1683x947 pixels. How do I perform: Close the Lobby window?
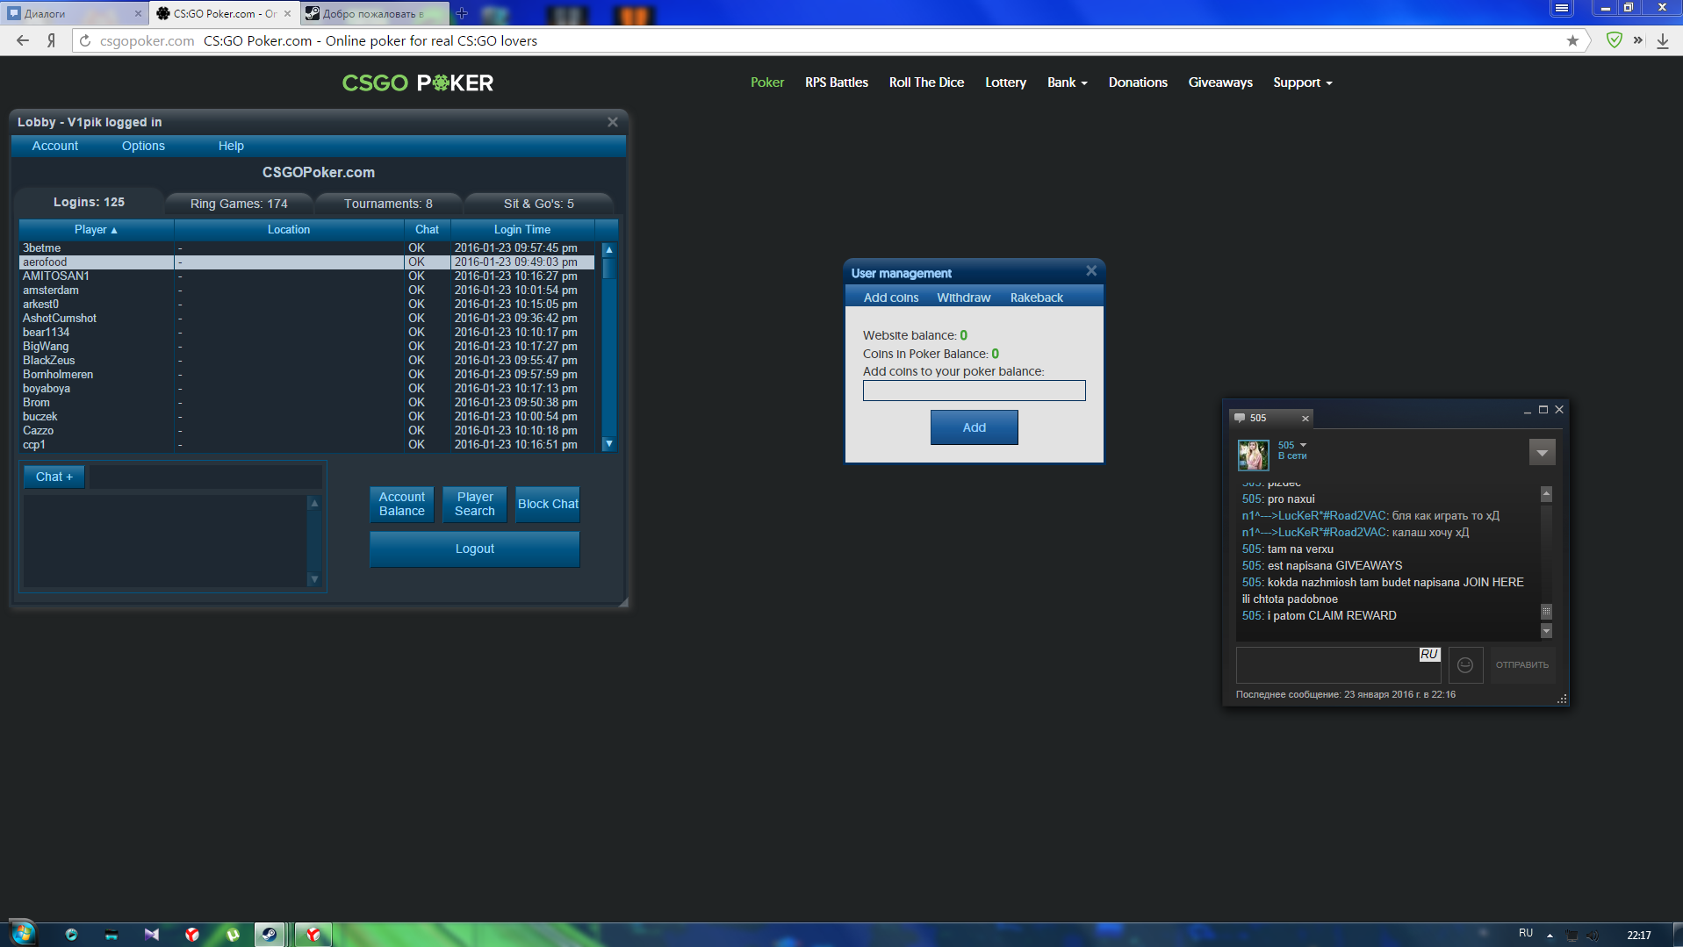613,122
